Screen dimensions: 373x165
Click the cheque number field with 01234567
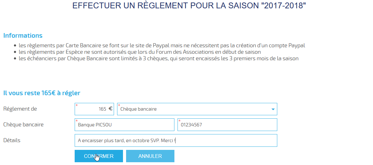tap(227, 125)
